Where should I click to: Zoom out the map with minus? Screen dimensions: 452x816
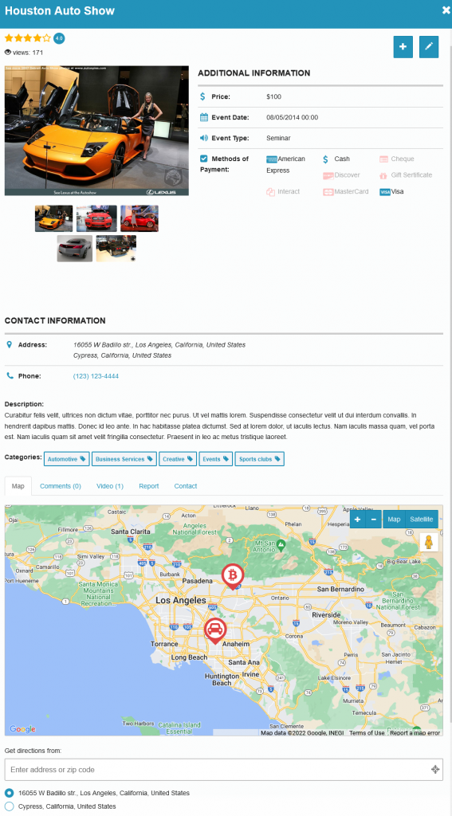pos(373,520)
